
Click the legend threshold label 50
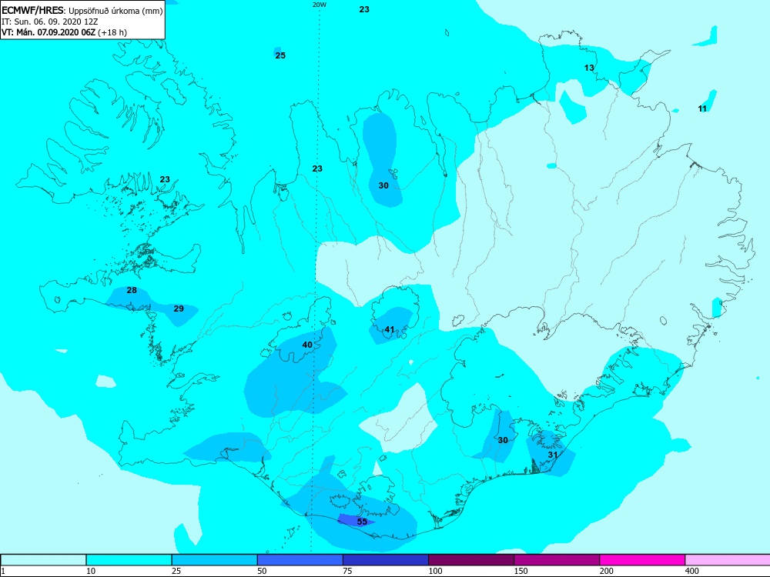(263, 571)
